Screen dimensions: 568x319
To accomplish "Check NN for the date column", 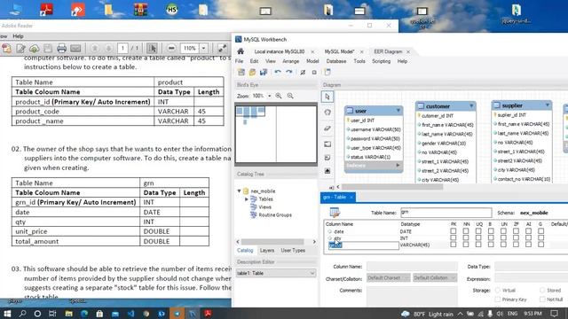I will coord(466,230).
